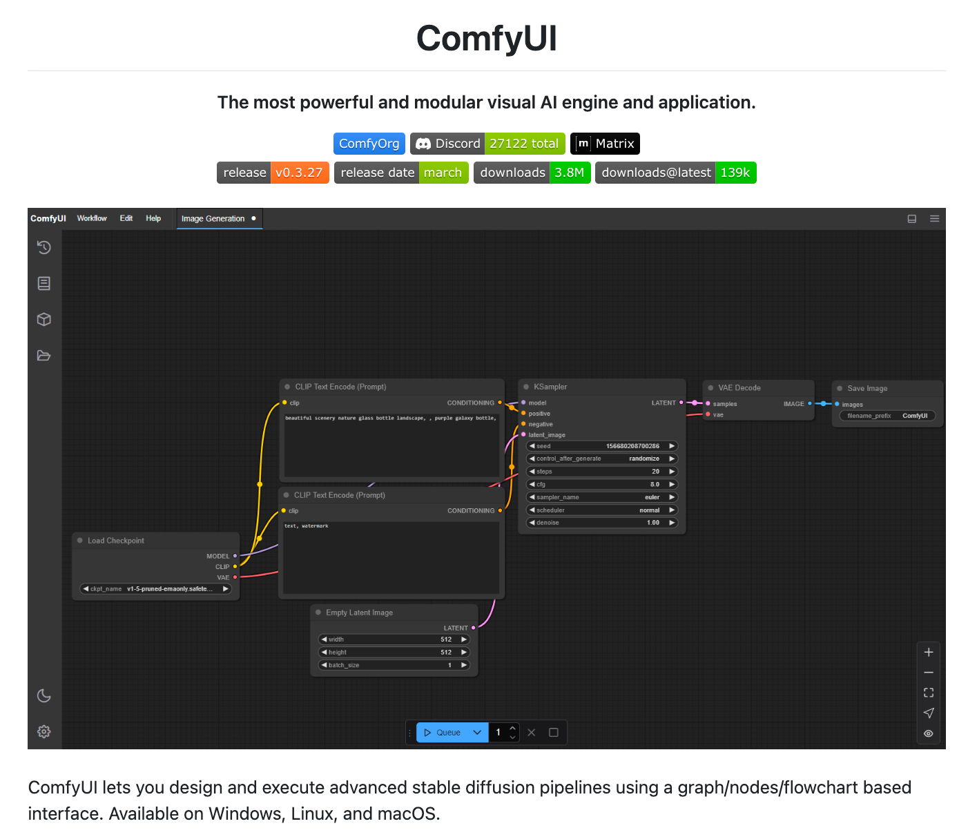
Task: Open the Help menu
Action: pyautogui.click(x=153, y=218)
